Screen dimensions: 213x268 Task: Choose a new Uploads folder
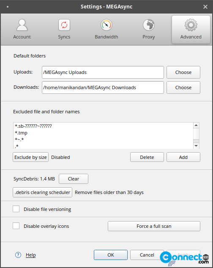pos(183,72)
